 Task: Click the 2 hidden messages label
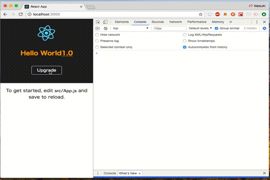[250, 28]
